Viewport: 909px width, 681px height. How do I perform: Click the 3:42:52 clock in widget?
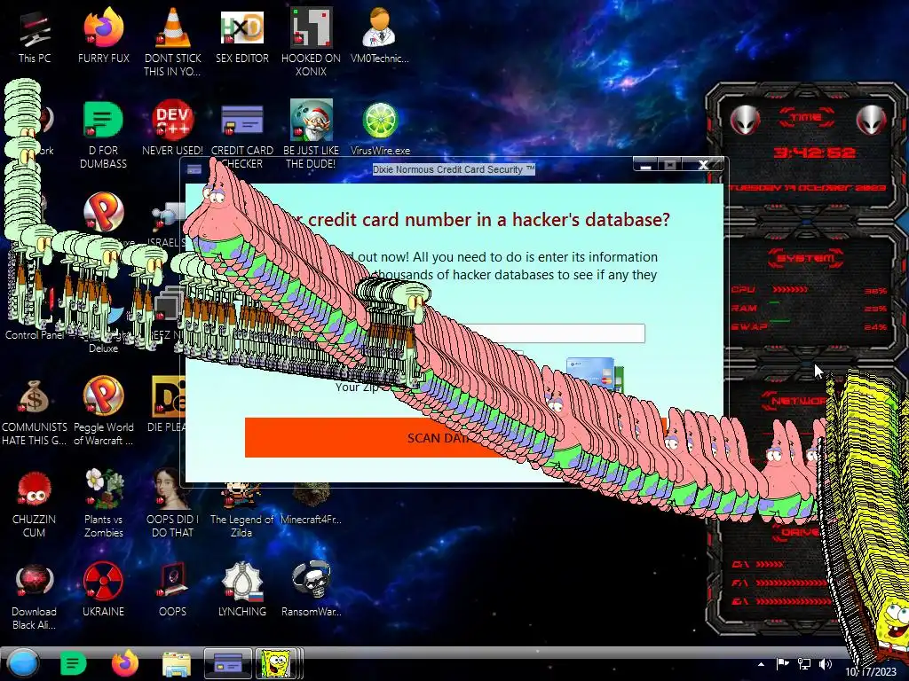pos(815,153)
